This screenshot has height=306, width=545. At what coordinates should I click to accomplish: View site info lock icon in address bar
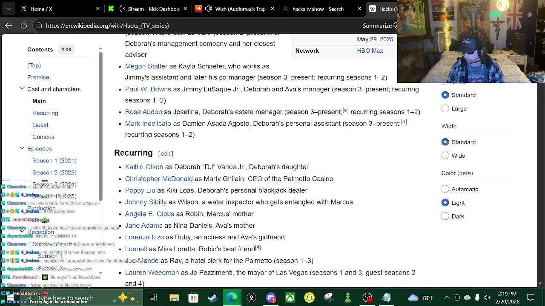pos(39,25)
